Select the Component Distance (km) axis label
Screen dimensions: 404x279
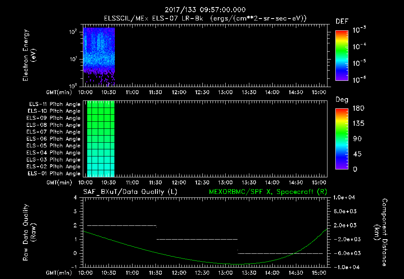click(x=381, y=232)
